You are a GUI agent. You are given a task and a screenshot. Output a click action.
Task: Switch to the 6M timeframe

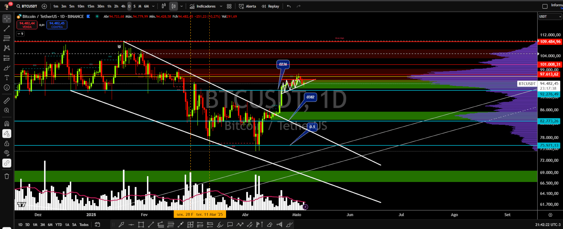(146, 6)
